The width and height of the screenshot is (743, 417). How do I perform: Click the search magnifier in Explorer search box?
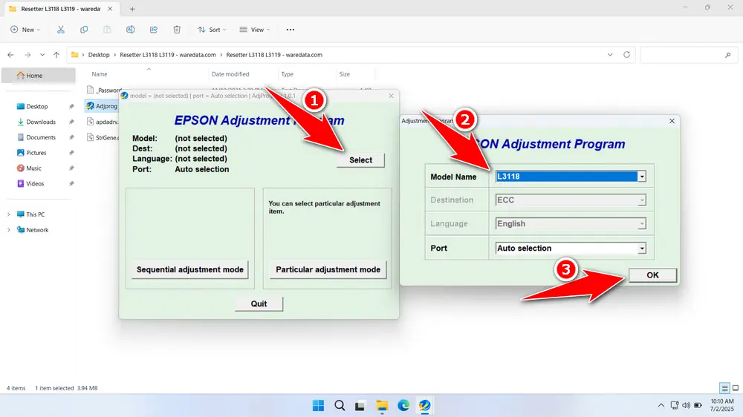728,55
